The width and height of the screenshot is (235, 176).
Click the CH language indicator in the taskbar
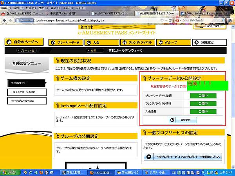pyautogui.click(x=174, y=173)
